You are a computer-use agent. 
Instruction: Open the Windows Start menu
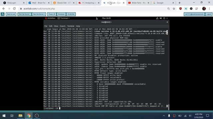(x=4, y=116)
